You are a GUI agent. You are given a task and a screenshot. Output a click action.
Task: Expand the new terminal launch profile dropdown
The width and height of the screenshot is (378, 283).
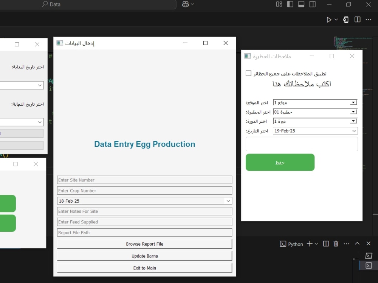click(316, 244)
